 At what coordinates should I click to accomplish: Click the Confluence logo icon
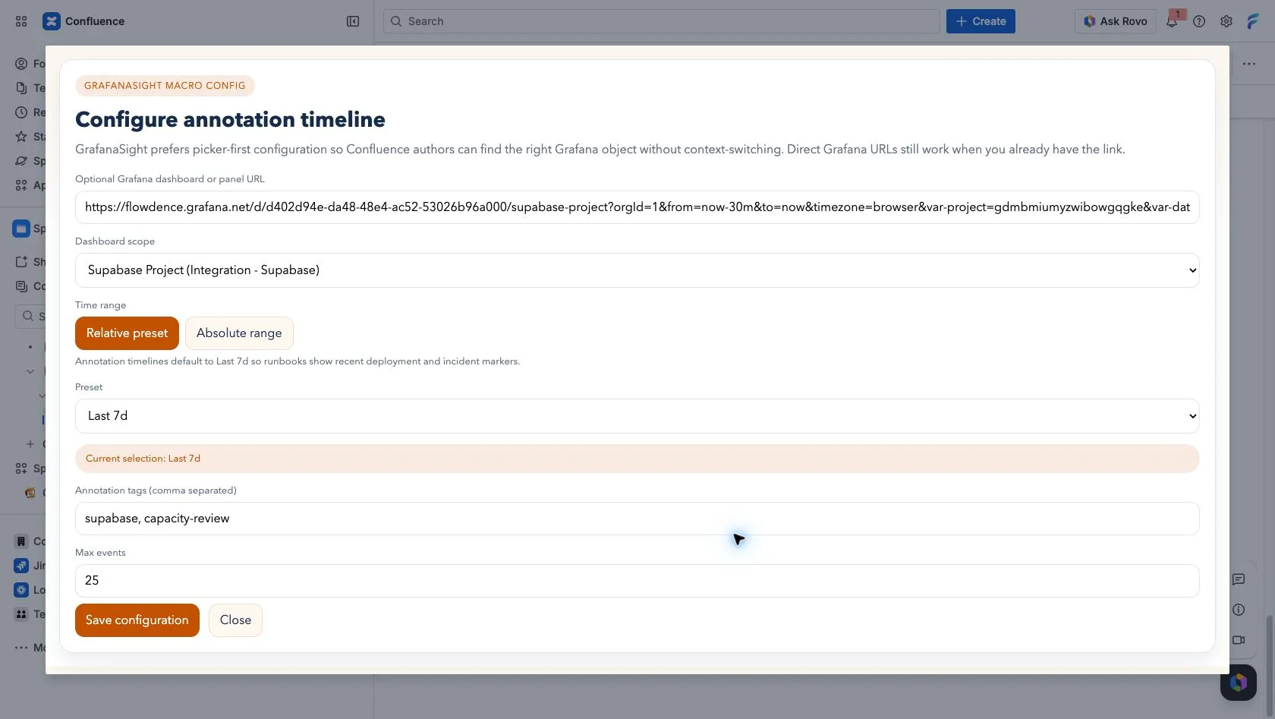point(51,21)
